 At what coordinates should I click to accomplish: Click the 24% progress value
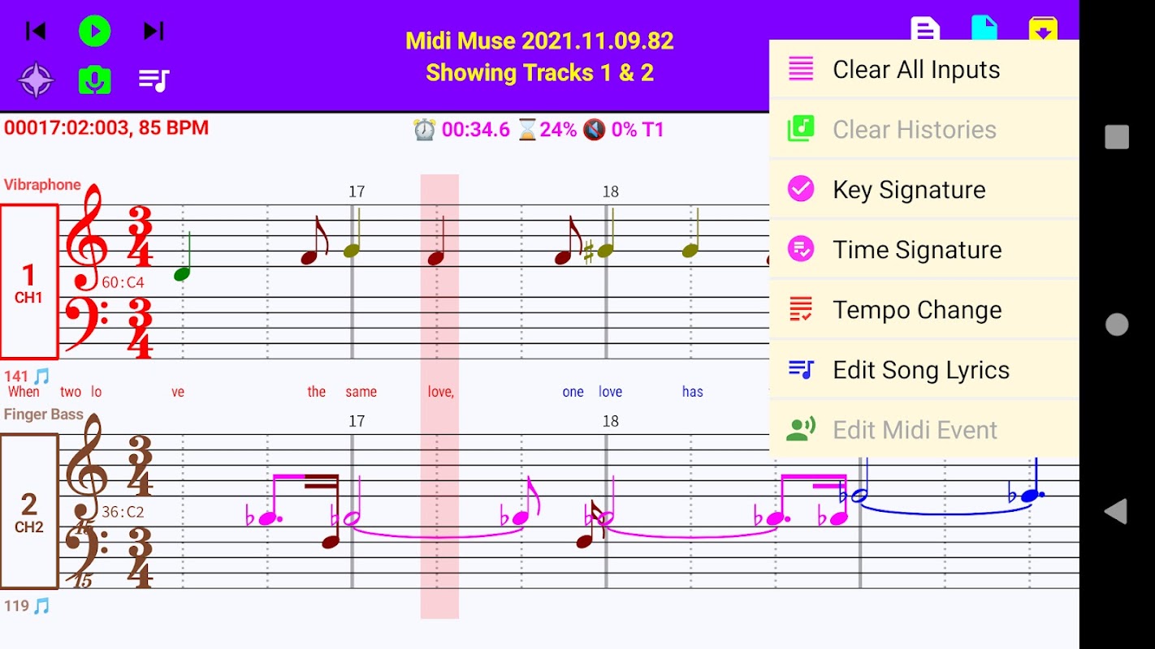tap(558, 130)
